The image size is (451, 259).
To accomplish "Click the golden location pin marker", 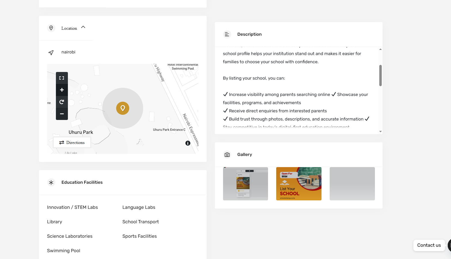I will (x=123, y=108).
